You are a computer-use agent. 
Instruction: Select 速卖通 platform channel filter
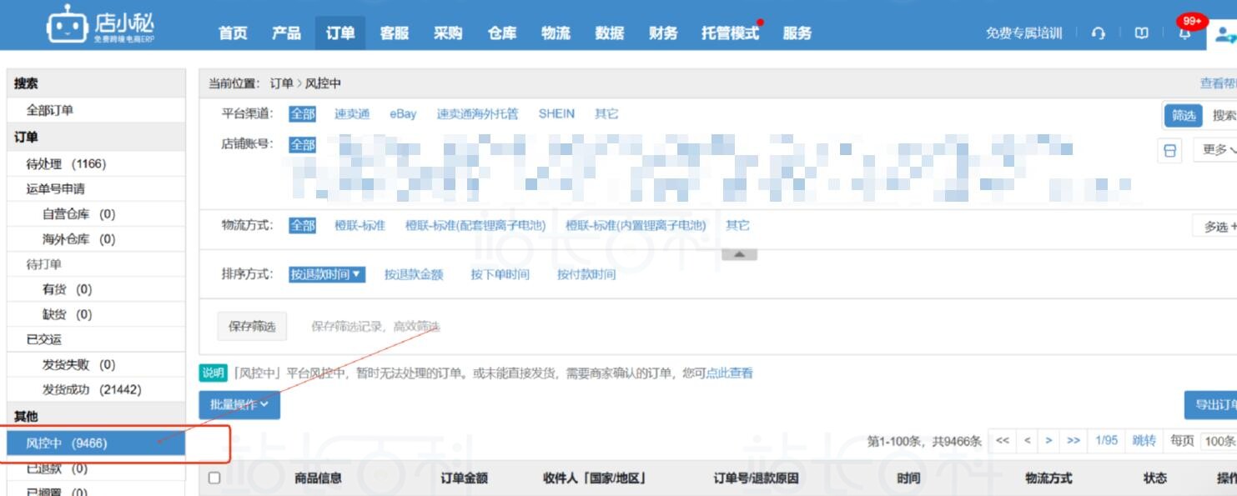coord(352,114)
